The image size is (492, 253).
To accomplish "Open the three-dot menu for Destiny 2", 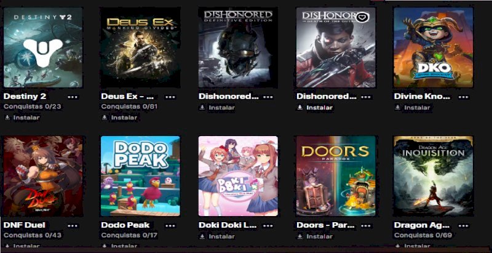I will 73,97.
